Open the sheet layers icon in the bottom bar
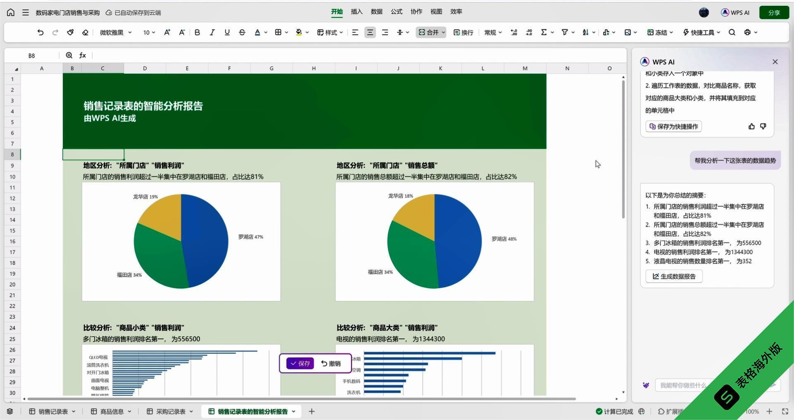This screenshot has height=420, width=794. pyautogui.click(x=10, y=411)
